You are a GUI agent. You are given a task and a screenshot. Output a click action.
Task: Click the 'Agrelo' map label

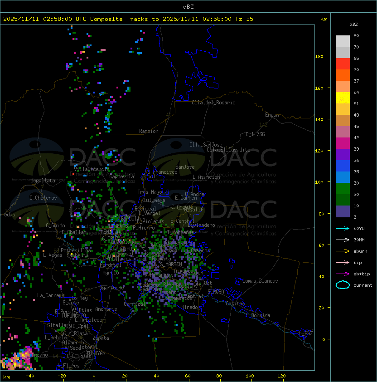[111, 273]
